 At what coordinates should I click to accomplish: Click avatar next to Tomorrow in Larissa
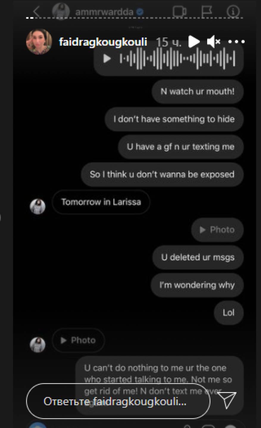coord(38,206)
